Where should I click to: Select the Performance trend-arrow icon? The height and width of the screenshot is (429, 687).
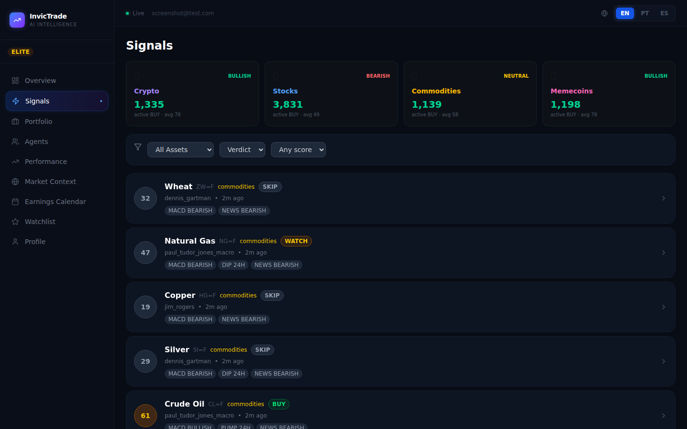point(15,161)
